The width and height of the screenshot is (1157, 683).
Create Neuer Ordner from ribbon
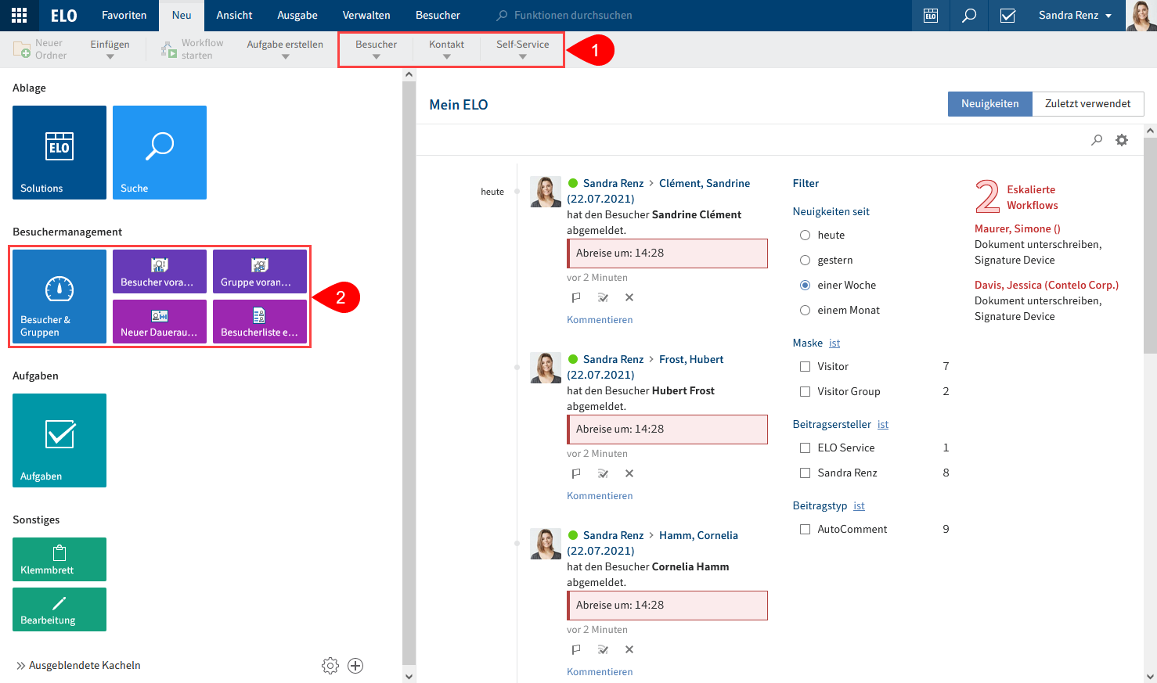coord(41,49)
